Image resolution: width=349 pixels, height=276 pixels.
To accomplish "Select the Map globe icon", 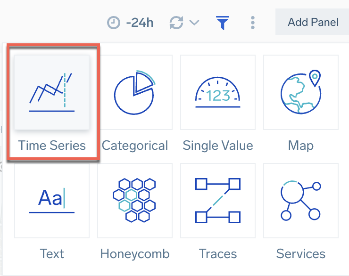I will pyautogui.click(x=300, y=92).
